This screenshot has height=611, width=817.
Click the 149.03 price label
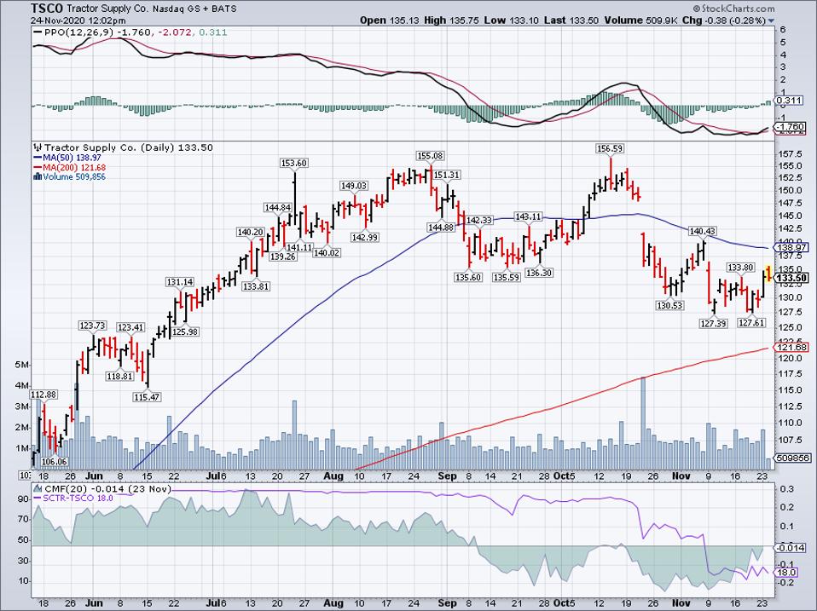[x=354, y=185]
